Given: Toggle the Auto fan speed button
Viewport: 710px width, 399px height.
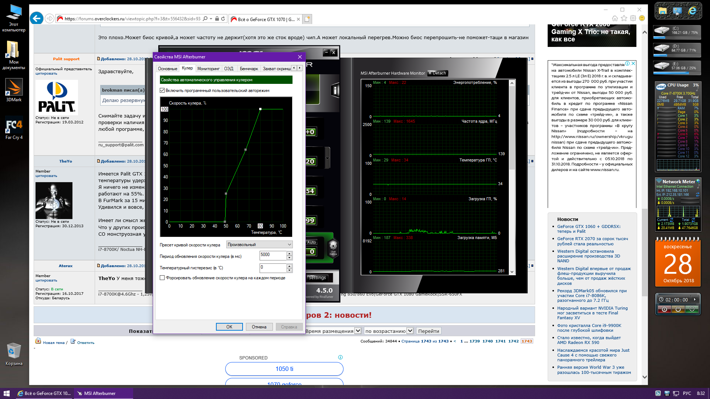Looking at the screenshot, I should [311, 242].
